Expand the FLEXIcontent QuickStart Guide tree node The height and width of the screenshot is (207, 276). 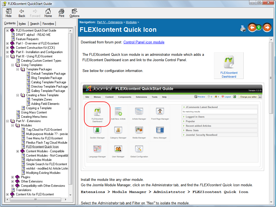(7, 30)
